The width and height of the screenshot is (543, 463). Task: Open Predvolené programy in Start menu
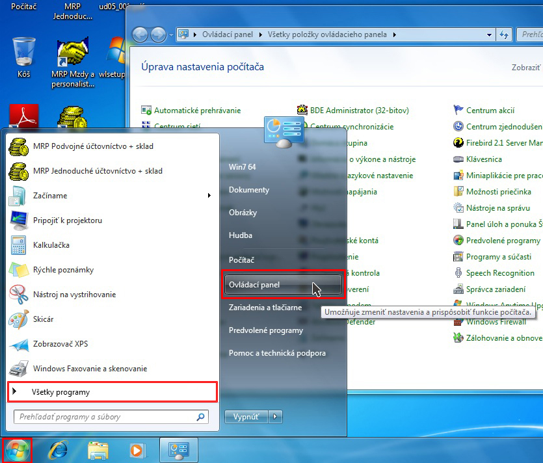point(266,330)
